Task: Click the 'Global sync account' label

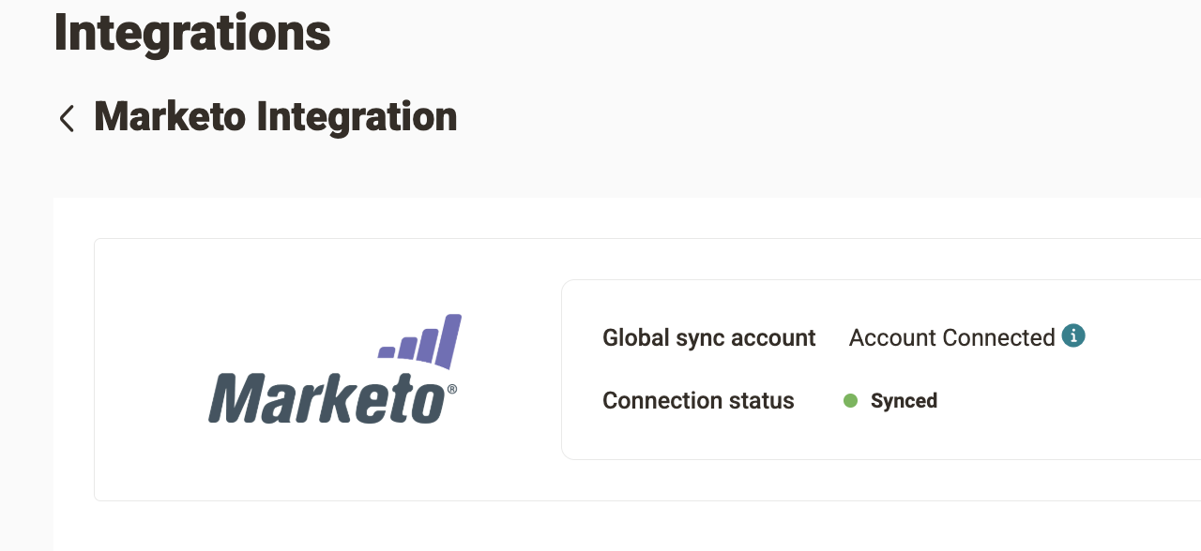Action: [x=709, y=337]
